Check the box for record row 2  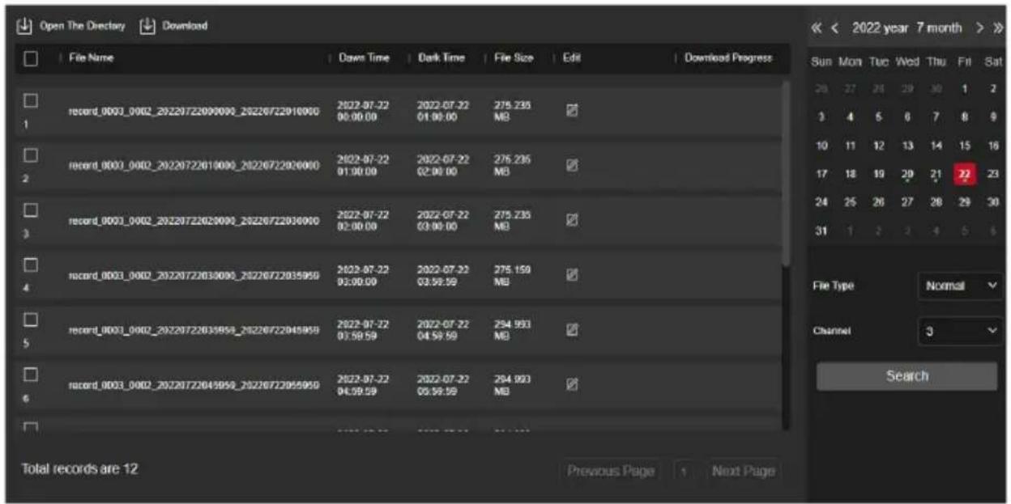point(30,155)
